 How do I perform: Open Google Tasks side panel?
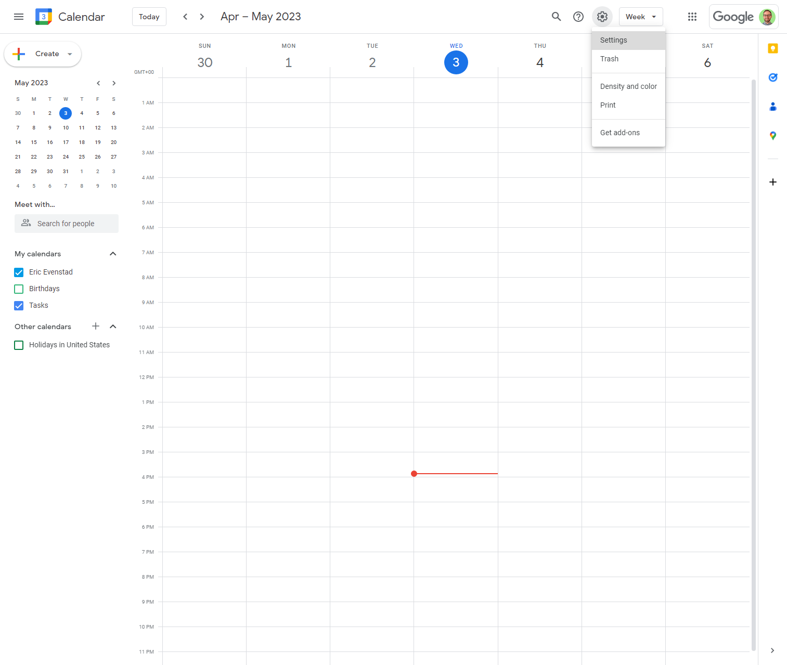click(773, 77)
